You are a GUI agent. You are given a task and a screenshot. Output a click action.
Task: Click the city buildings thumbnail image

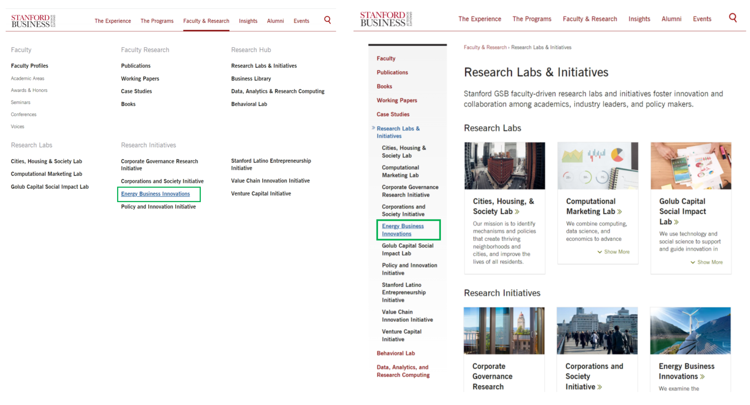[x=504, y=166]
